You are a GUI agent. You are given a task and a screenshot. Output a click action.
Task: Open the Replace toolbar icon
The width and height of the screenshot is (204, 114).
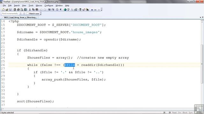[84, 10]
